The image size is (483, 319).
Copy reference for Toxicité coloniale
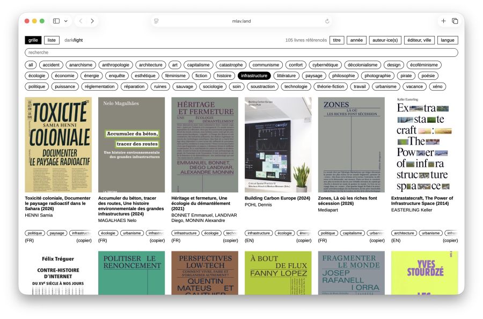click(x=84, y=241)
